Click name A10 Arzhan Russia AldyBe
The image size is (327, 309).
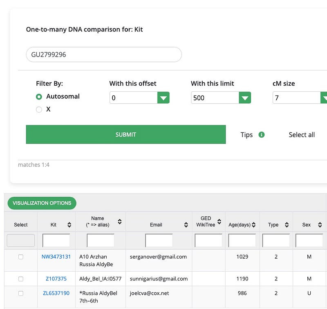[x=96, y=261]
